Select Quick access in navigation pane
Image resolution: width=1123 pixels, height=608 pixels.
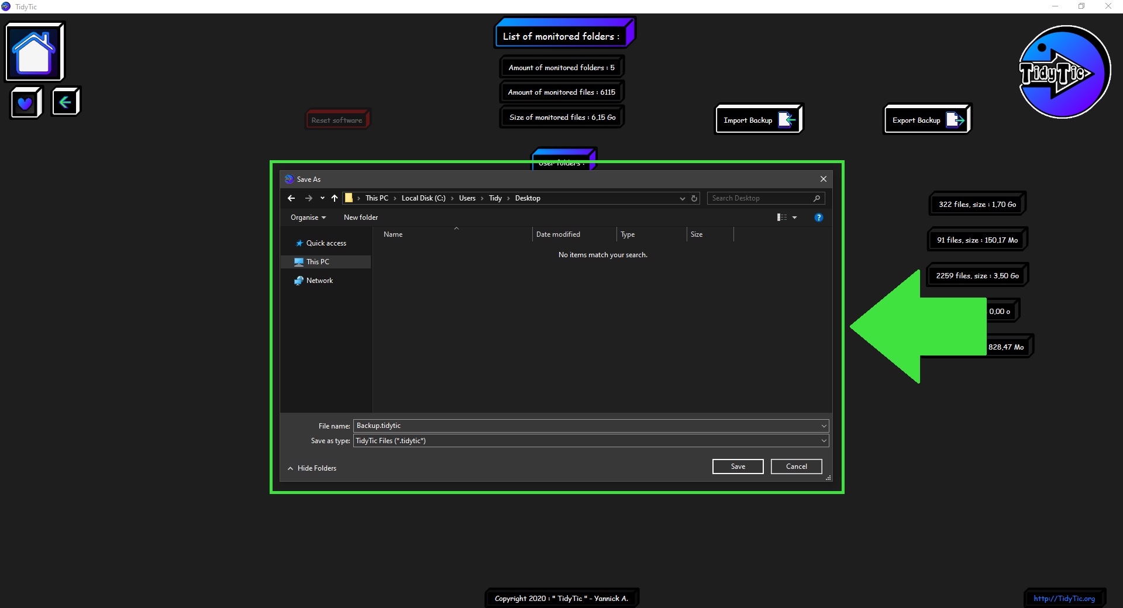(x=326, y=243)
